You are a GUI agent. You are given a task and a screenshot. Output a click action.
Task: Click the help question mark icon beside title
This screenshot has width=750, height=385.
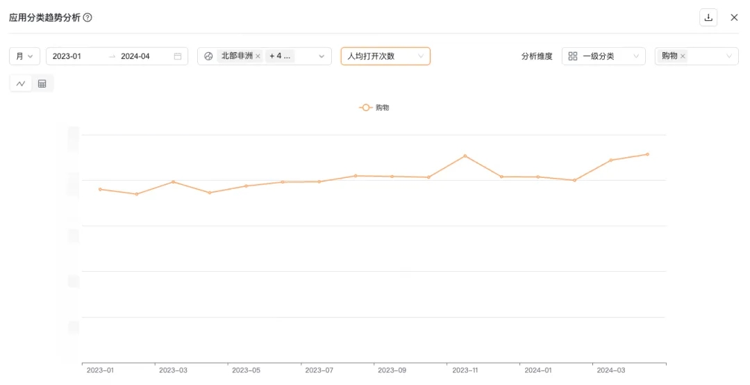tap(87, 17)
